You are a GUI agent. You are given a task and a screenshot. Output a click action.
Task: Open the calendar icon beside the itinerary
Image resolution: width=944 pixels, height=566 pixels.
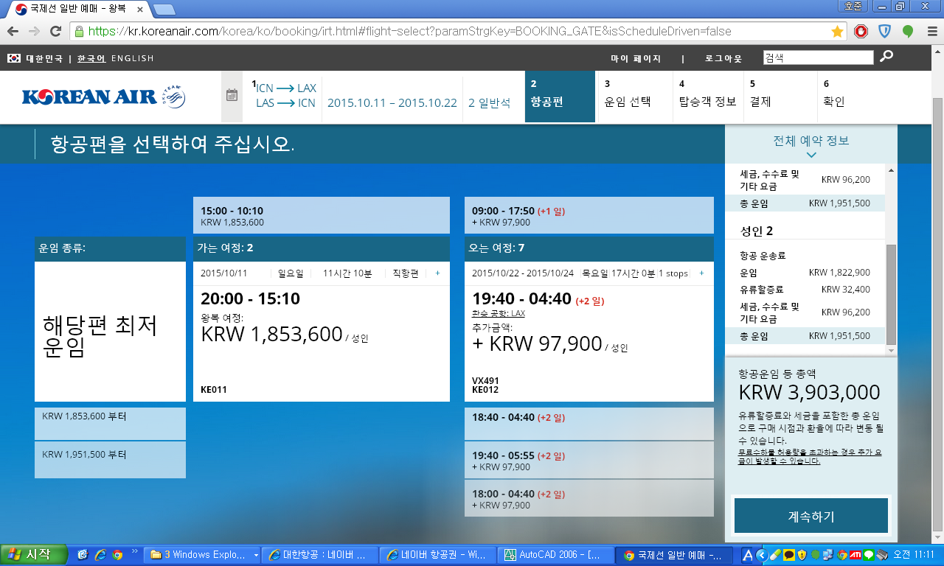[x=232, y=95]
